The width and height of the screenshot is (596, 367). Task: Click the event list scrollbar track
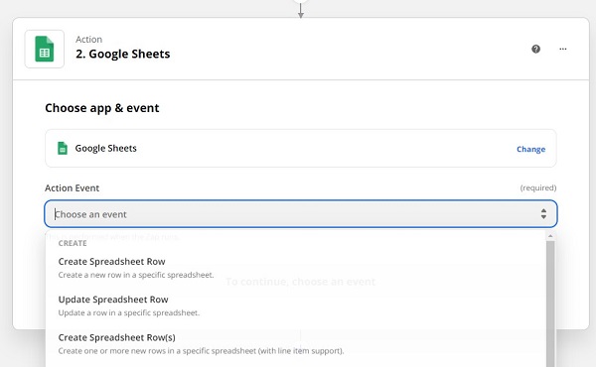point(550,304)
